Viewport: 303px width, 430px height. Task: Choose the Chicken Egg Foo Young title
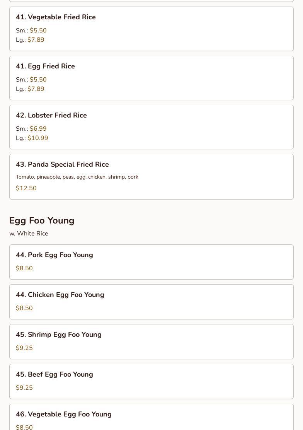pos(60,295)
